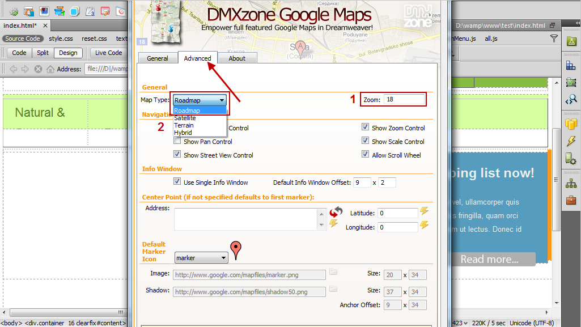
Task: Click the stacked colored forms toolbar icon
Action: click(60, 11)
